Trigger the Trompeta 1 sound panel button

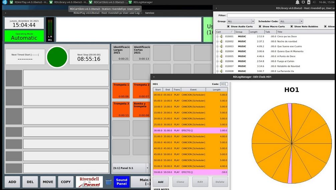pyautogui.click(x=121, y=91)
